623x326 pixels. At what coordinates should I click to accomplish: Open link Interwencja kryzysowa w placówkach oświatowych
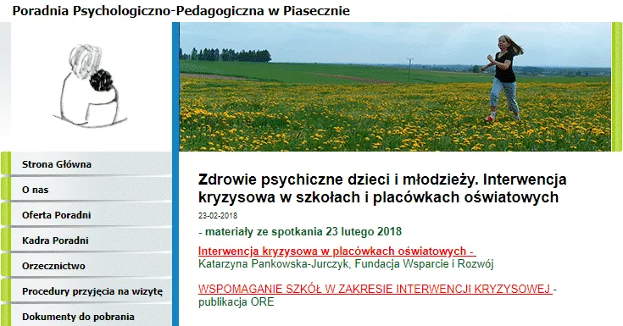coord(337,251)
